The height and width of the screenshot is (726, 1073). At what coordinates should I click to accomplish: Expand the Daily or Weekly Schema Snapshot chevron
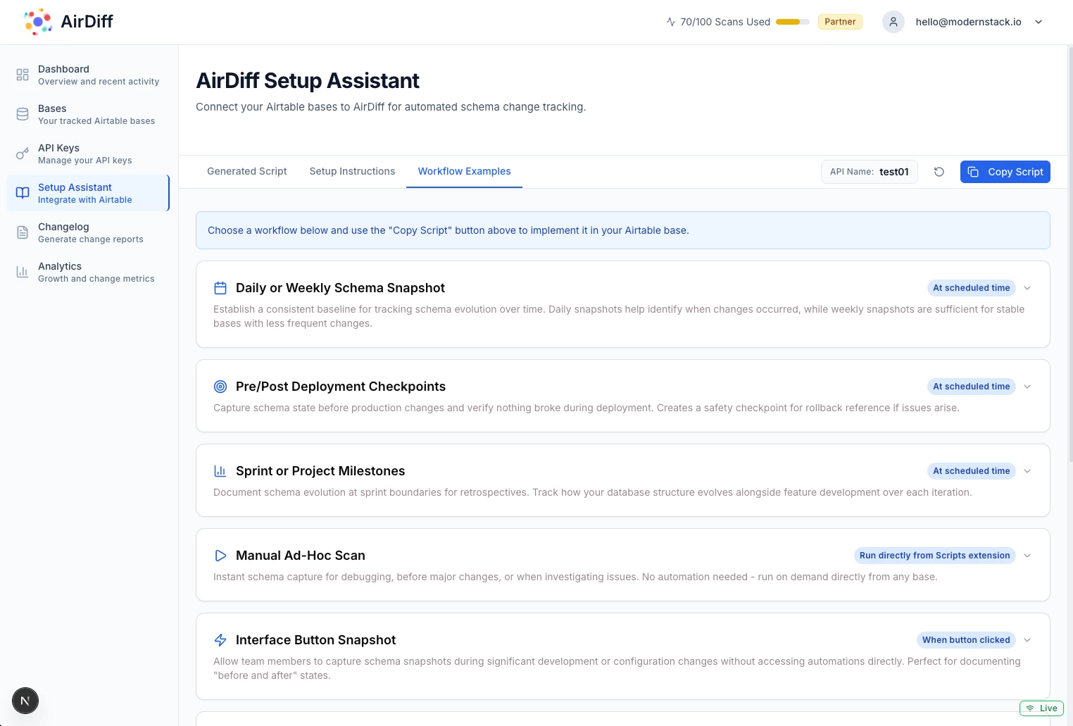click(x=1027, y=288)
